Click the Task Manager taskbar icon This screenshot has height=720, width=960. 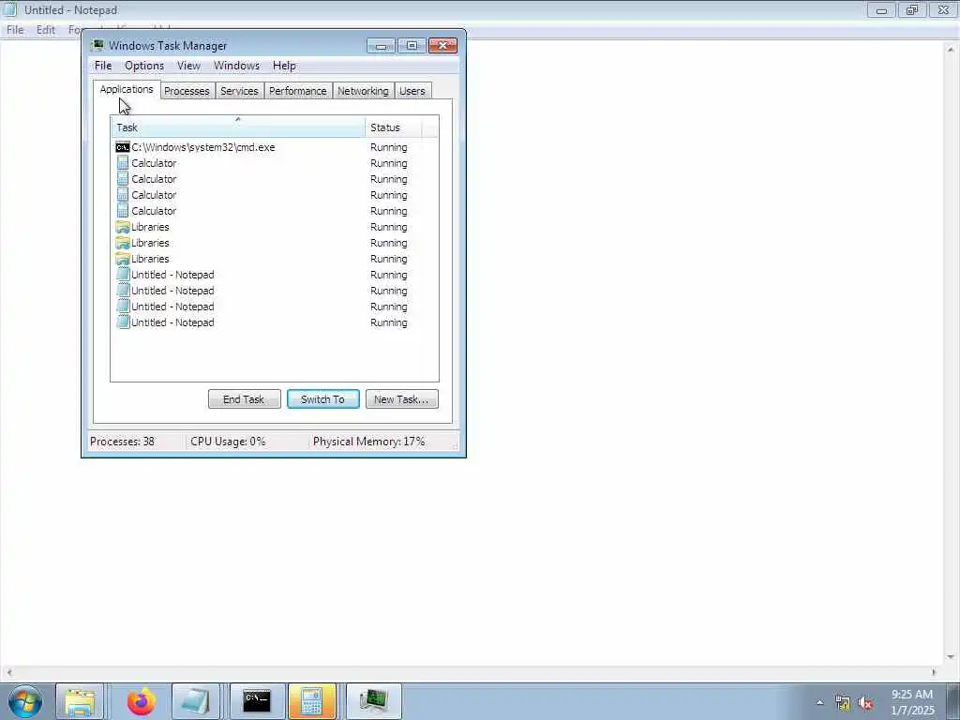pos(373,701)
